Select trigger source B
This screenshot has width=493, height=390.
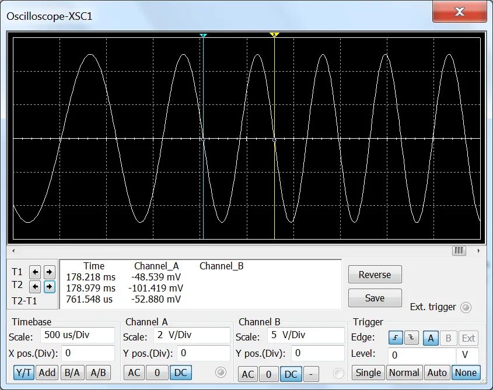coord(448,338)
